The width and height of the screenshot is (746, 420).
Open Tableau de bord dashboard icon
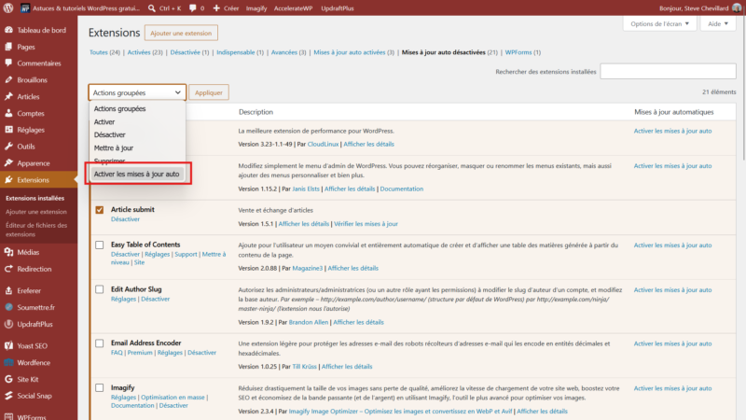click(8, 30)
